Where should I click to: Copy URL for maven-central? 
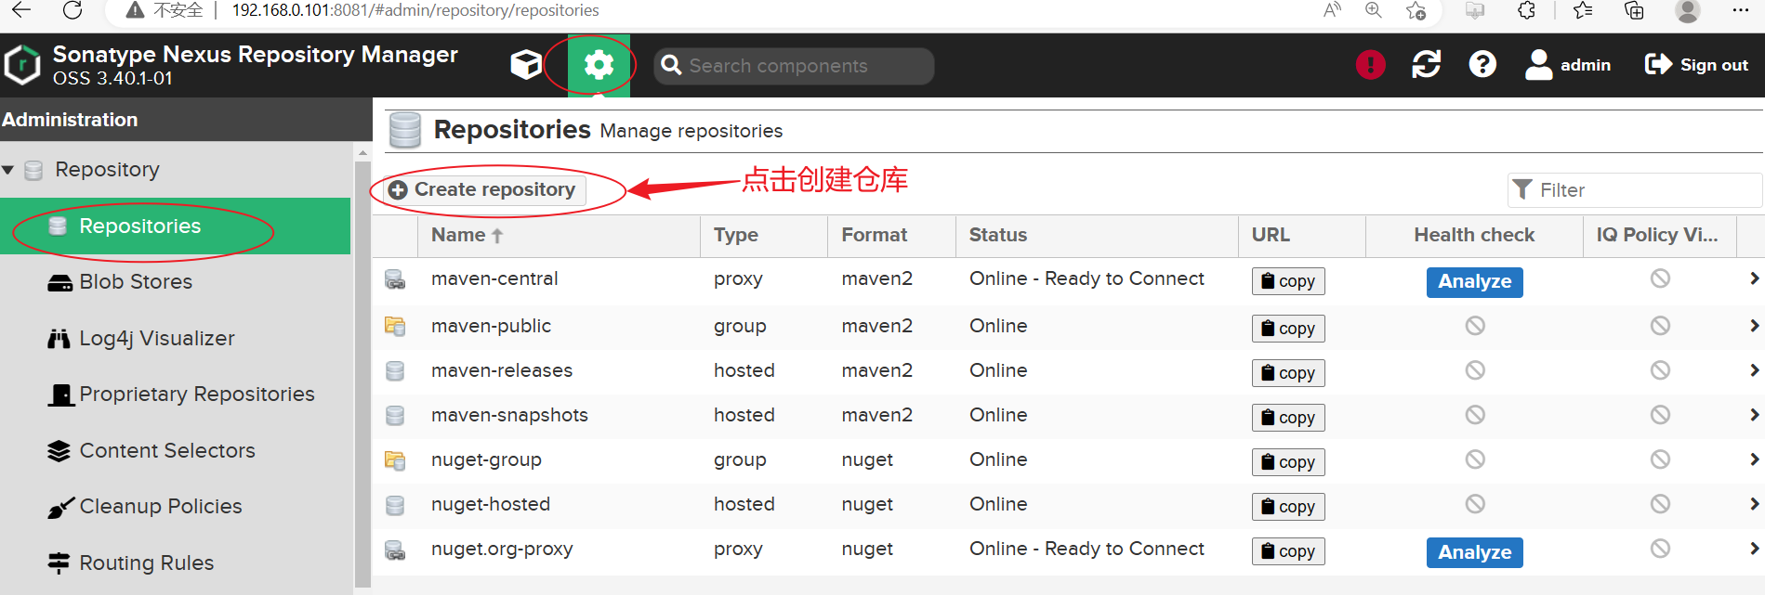click(x=1288, y=281)
